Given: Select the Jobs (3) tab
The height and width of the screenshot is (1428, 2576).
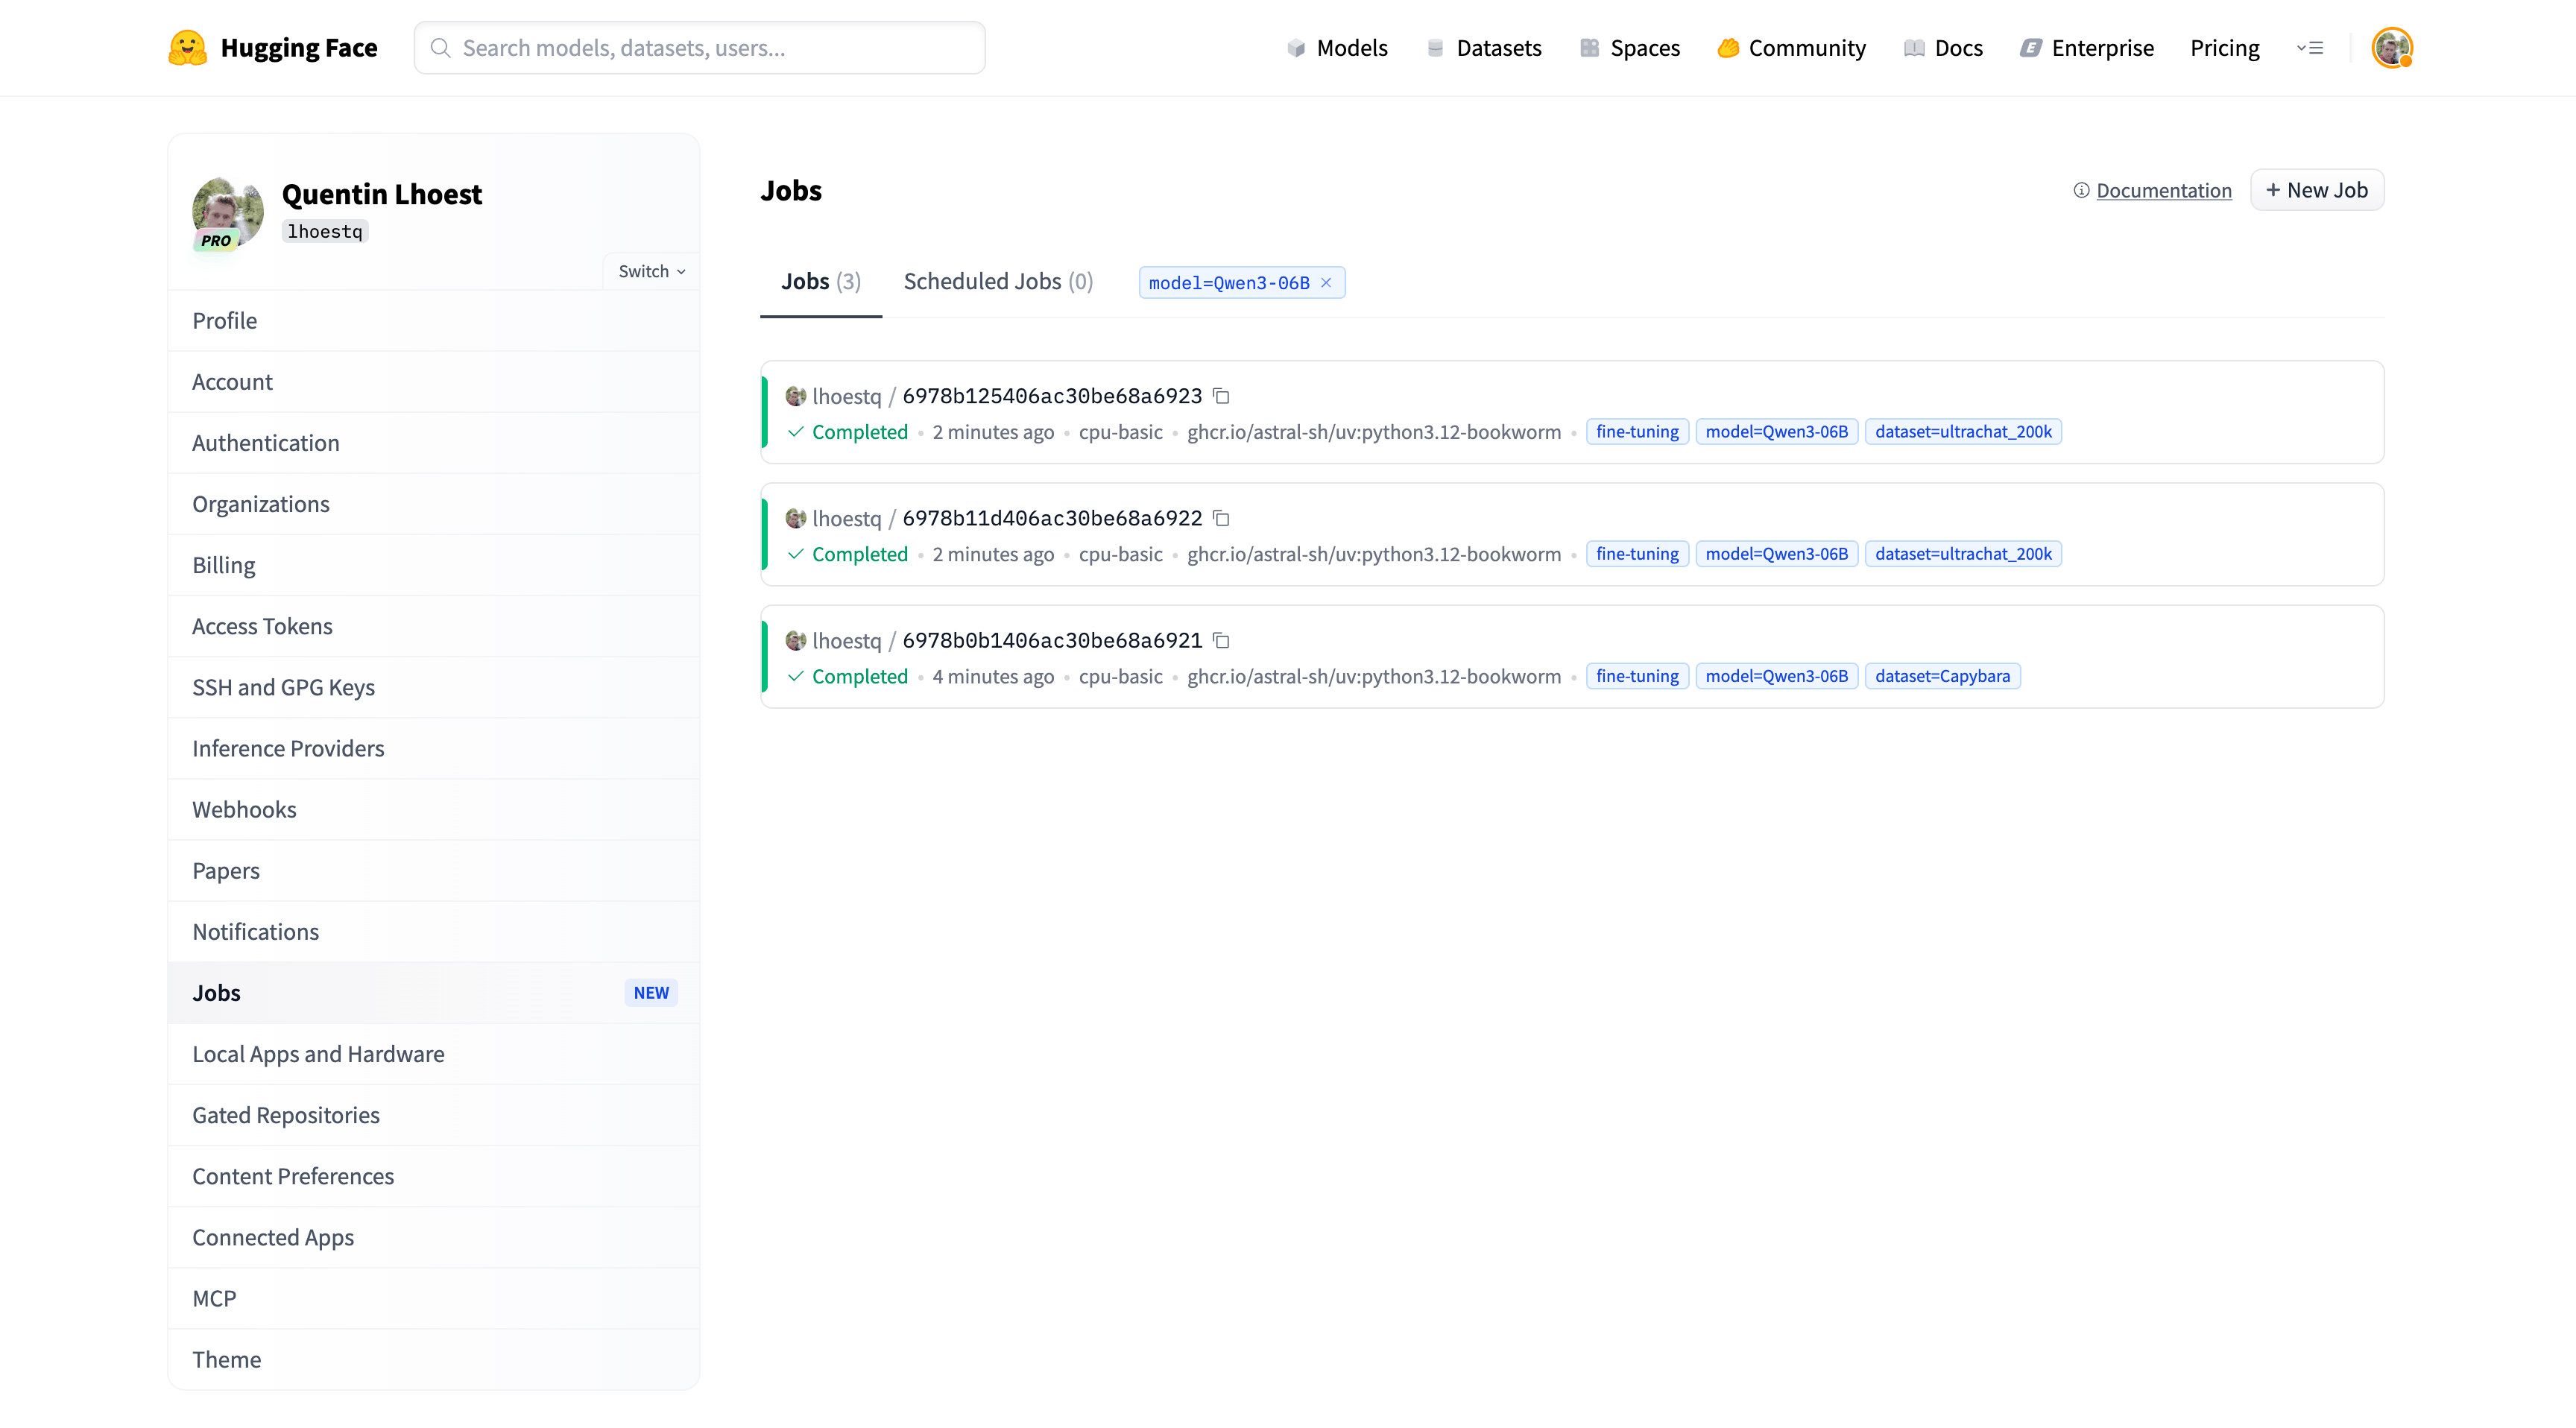Looking at the screenshot, I should click(x=820, y=282).
